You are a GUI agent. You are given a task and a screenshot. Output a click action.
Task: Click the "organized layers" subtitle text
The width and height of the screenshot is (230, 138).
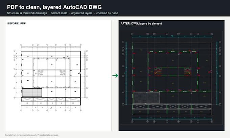coord(82,13)
